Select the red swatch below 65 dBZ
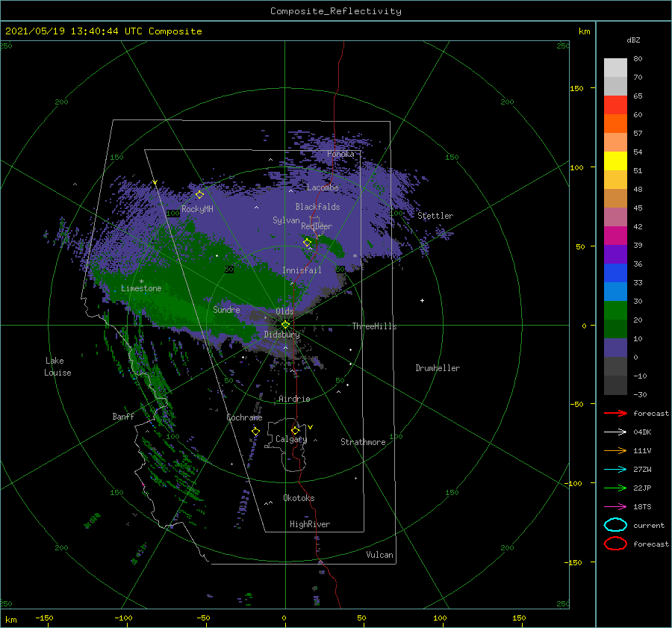Image resolution: width=672 pixels, height=628 pixels. tap(615, 105)
